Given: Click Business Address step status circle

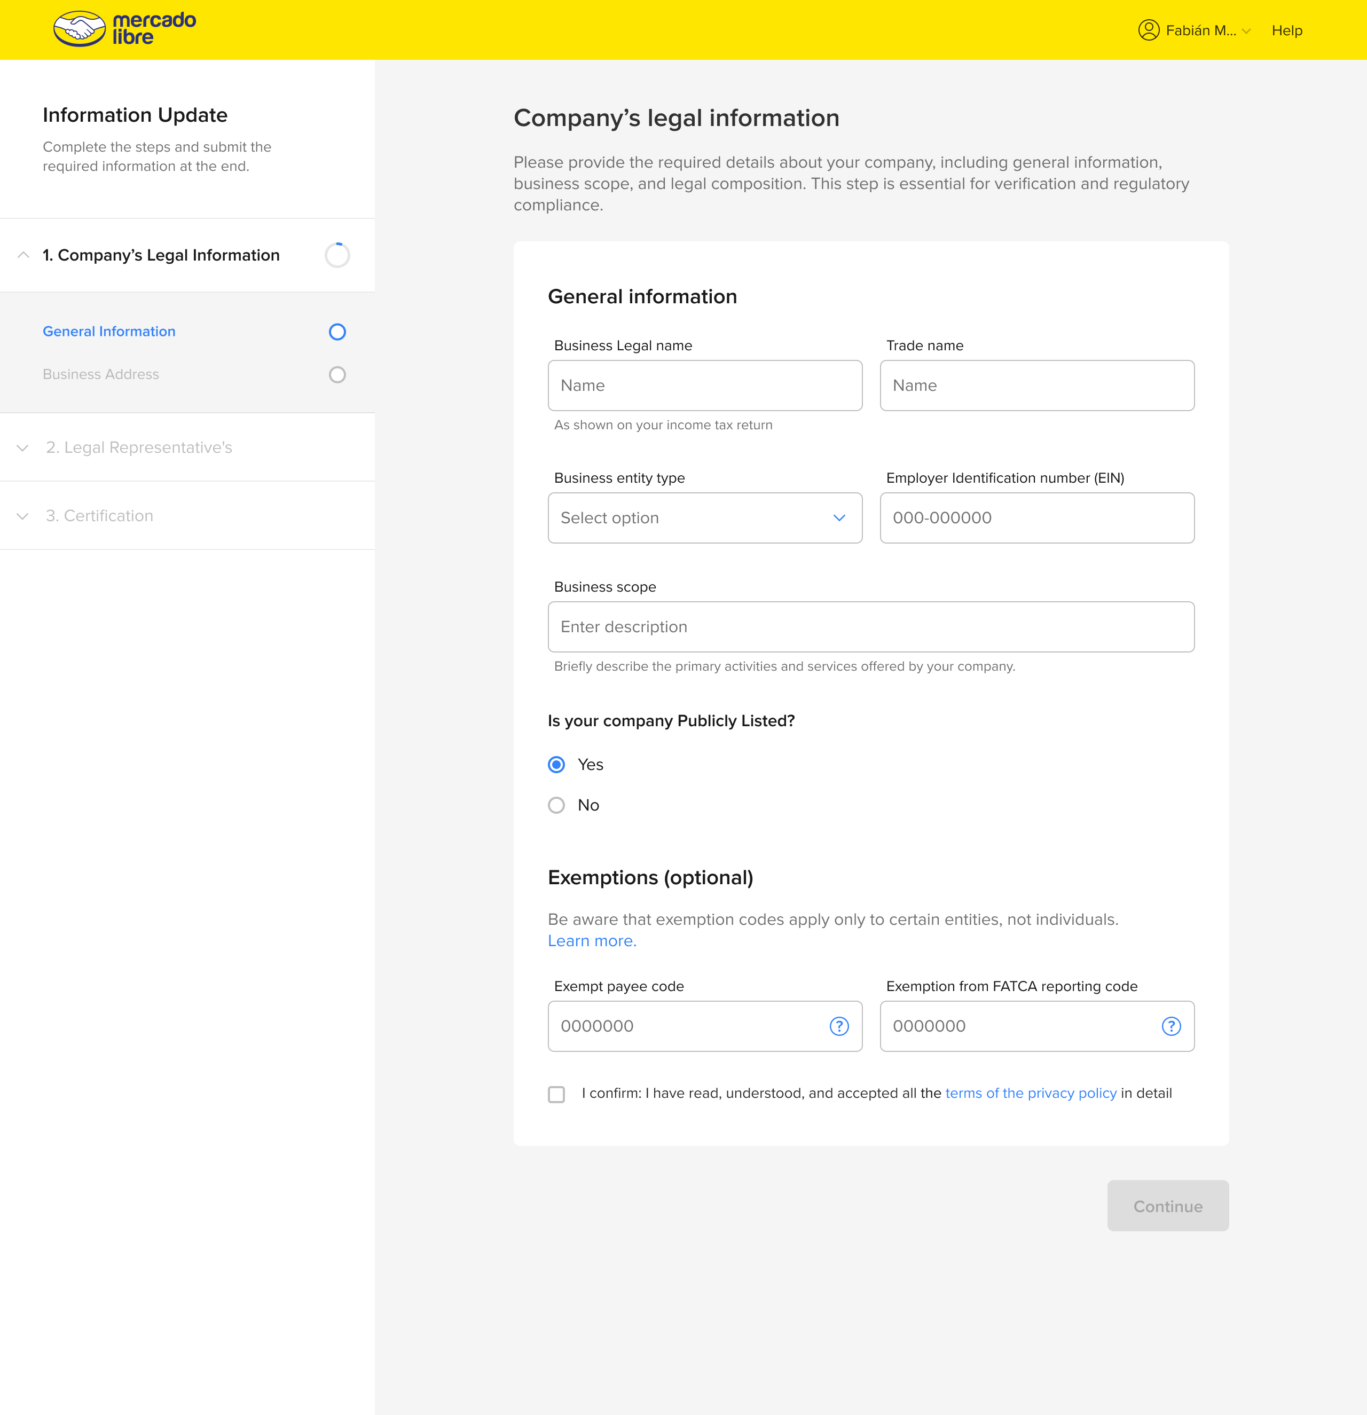Looking at the screenshot, I should pos(337,375).
